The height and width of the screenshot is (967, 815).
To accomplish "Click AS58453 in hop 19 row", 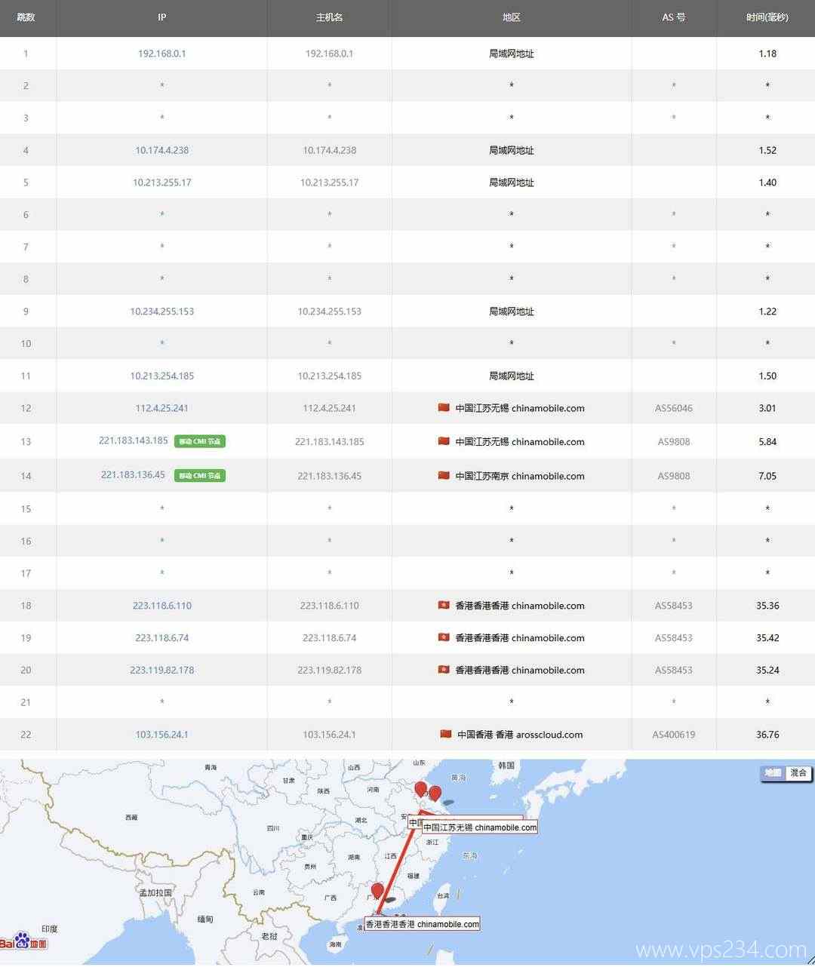I will (674, 638).
